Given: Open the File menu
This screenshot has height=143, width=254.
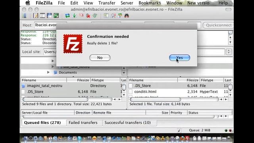Looking at the screenshot, I should [x=62, y=3].
